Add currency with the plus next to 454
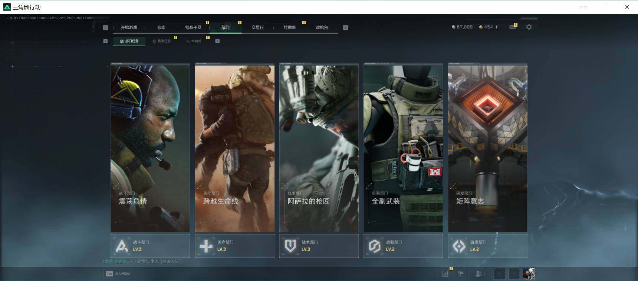The image size is (638, 281). click(497, 27)
